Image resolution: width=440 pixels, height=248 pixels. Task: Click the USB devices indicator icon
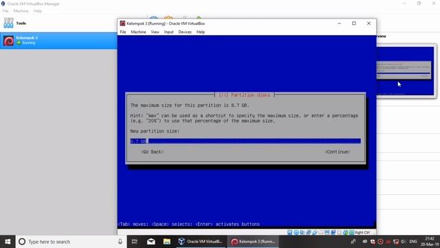point(315,233)
